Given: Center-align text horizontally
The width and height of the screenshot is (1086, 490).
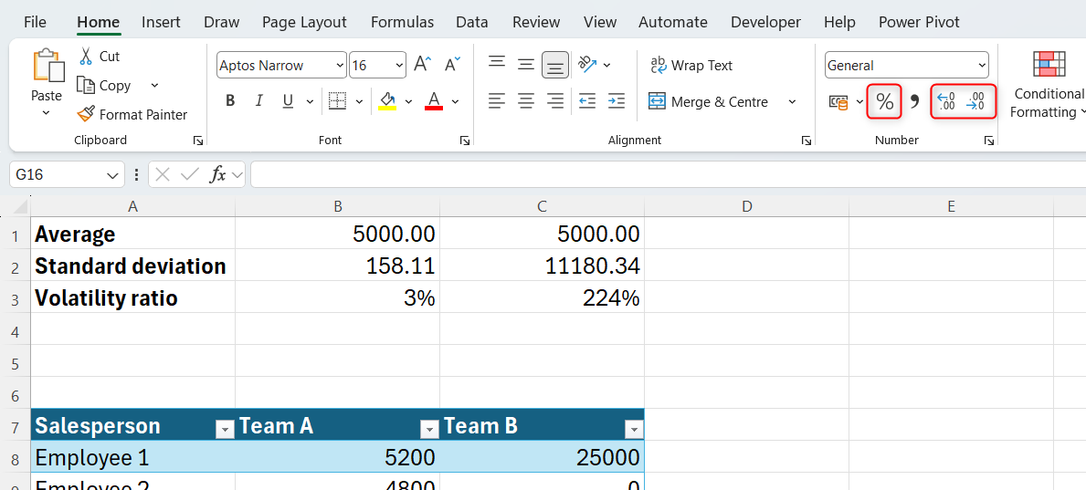Looking at the screenshot, I should click(526, 101).
